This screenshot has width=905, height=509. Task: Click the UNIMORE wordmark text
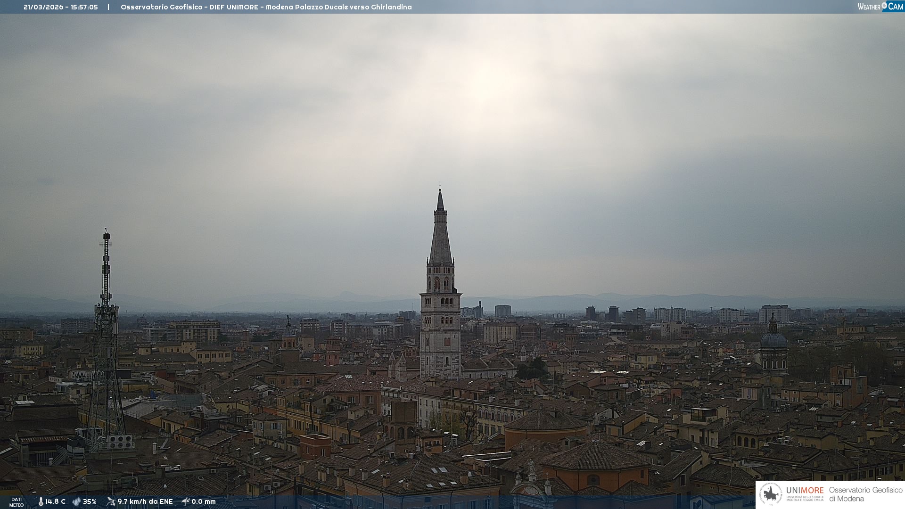tap(805, 491)
